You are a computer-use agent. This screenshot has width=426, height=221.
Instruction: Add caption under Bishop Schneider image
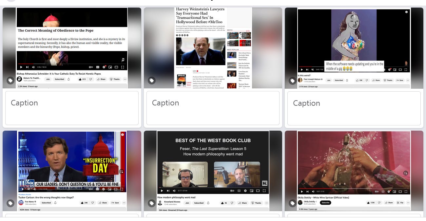72,108
